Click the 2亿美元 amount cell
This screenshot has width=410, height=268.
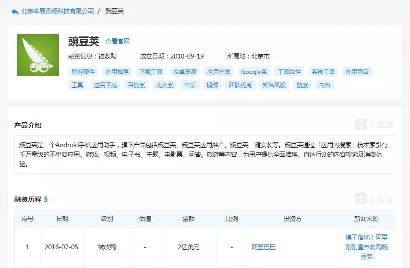pos(189,247)
